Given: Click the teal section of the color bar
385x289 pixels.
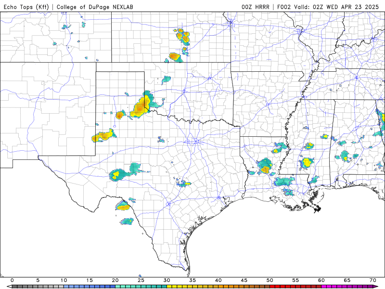Looking at the screenshot, I should click(x=141, y=287).
